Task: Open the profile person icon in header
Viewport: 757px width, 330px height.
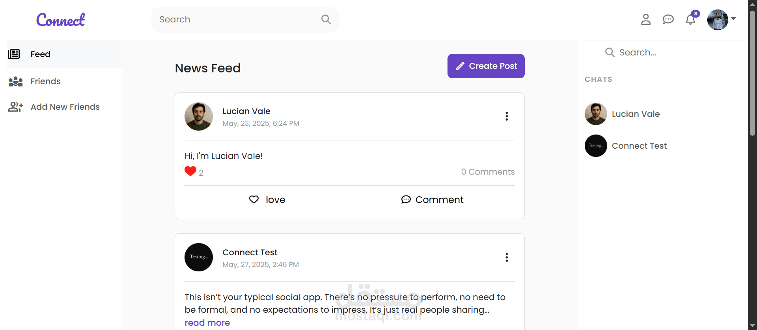Action: click(x=646, y=19)
